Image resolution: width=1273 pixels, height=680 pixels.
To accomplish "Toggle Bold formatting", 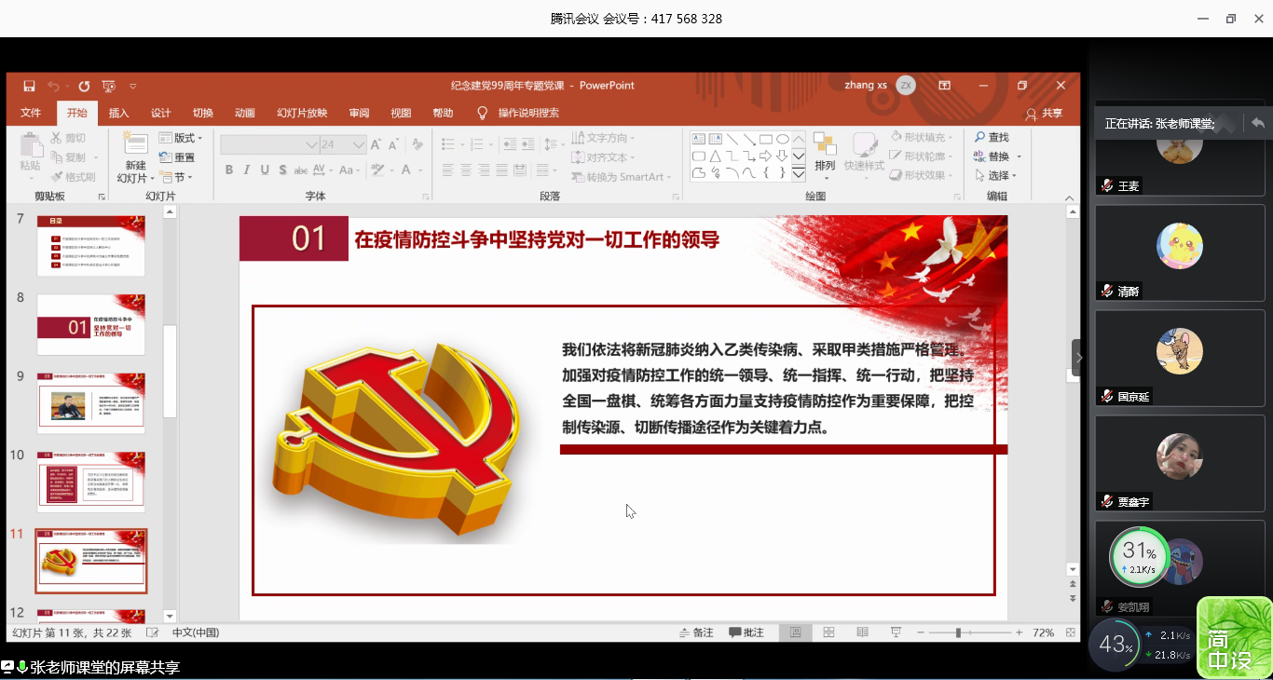I will 229,170.
